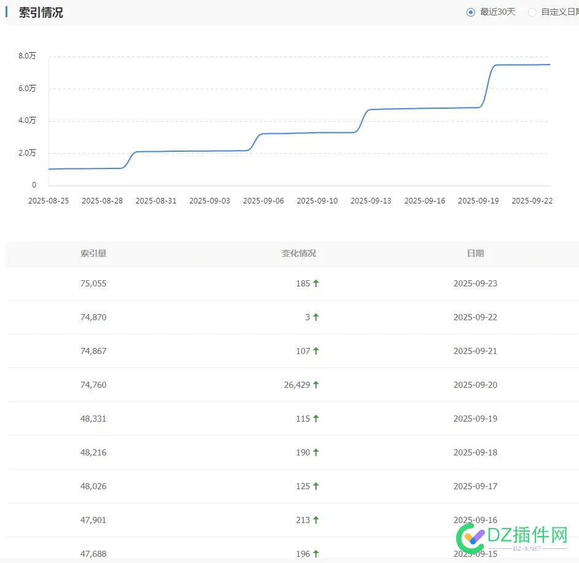Select the index value 48,216

point(93,452)
